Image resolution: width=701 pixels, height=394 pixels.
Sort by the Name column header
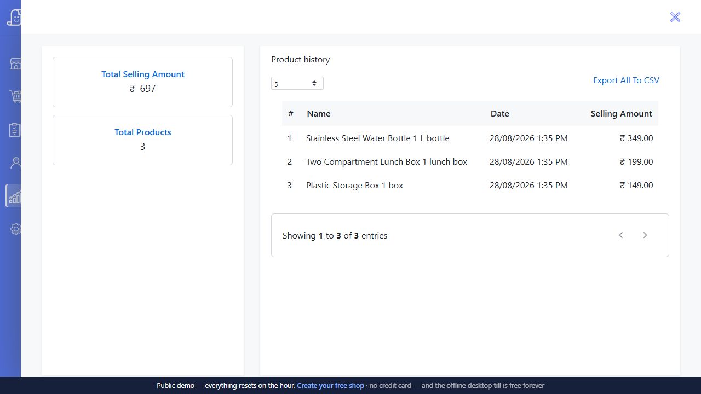click(x=319, y=114)
